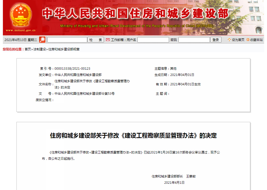267x190 pixels.
Task: Click the 发文单位 value text
Action: [78, 75]
